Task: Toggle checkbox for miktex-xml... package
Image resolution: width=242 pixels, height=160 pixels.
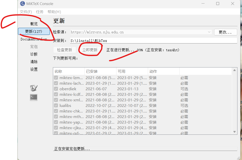Action: pyautogui.click(x=56, y=100)
